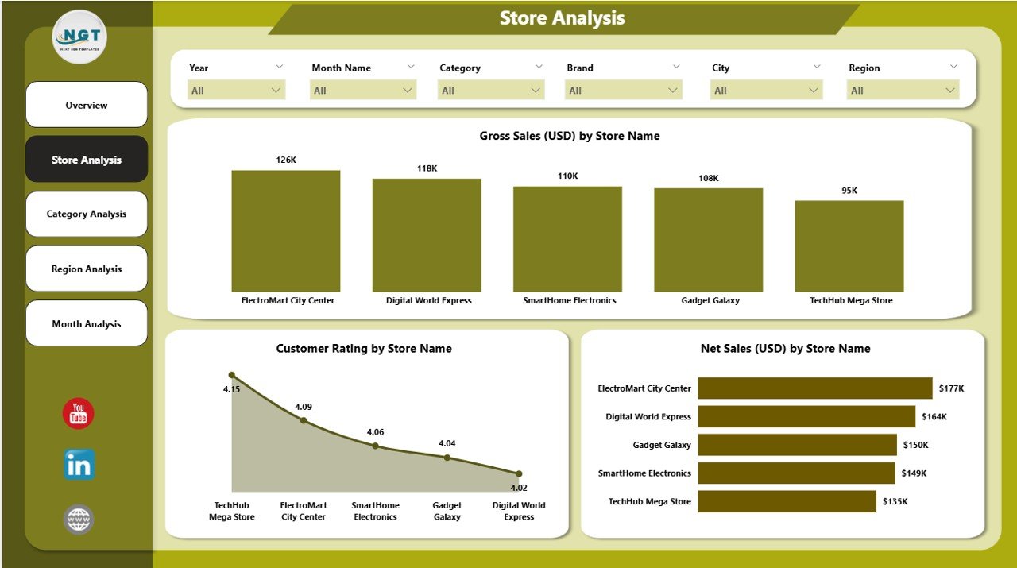Click the TechHub Mega Store gross sales bar

click(x=849, y=246)
